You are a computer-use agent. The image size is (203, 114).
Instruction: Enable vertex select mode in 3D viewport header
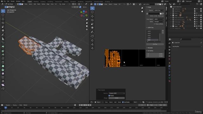18,4
